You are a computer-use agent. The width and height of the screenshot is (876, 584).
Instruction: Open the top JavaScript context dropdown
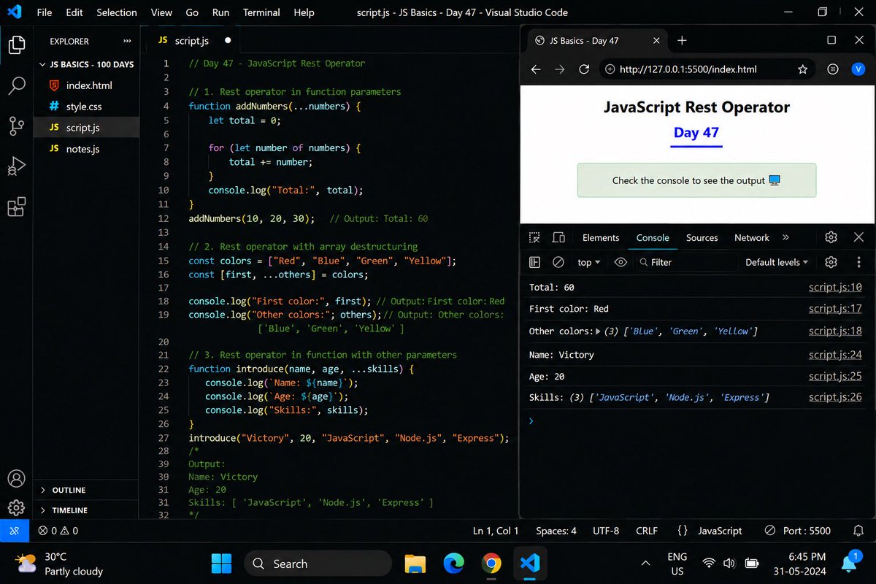(x=588, y=262)
